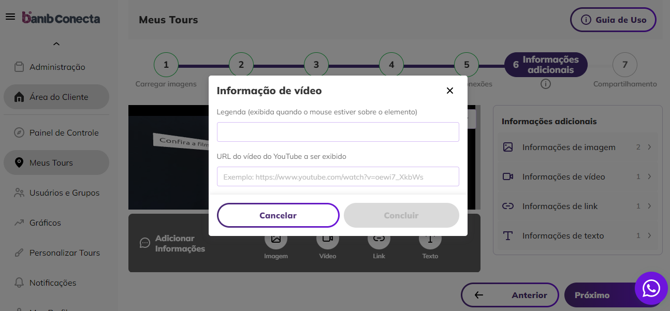Click the Meus Tours location pin icon
Screen dimensions: 670x311
[19, 162]
